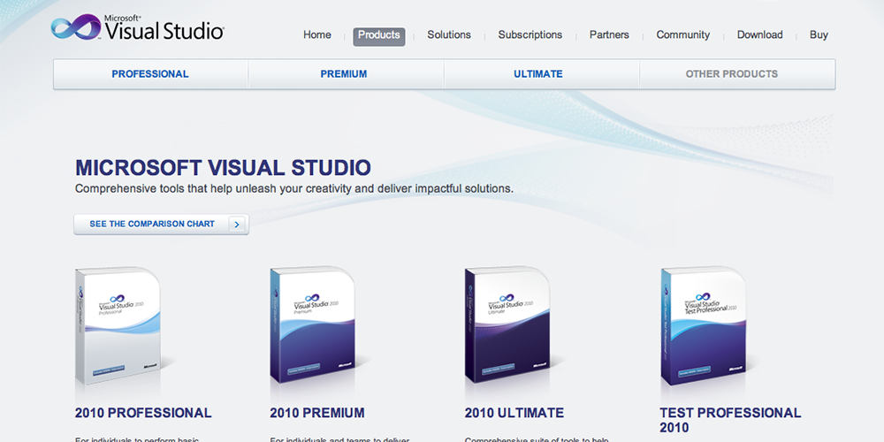Follow the 2010 Ultimate heading link
This screenshot has height=442, width=884.
pyautogui.click(x=514, y=413)
